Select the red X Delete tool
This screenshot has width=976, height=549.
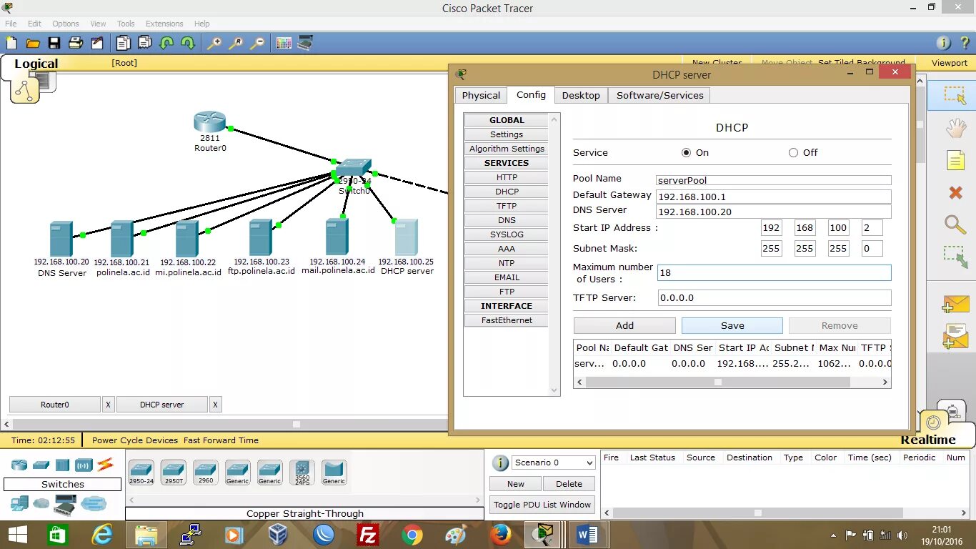[956, 192]
